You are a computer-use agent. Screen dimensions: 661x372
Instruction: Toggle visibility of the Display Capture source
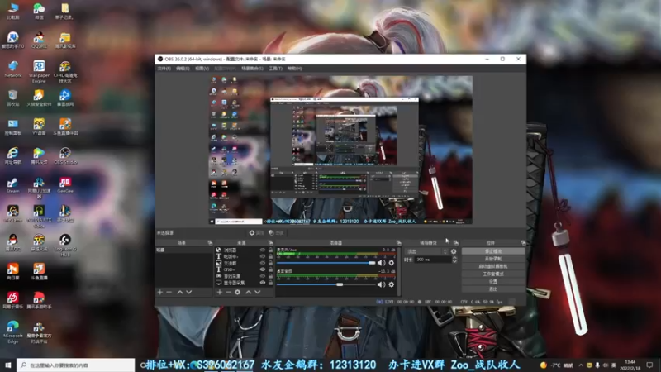click(x=263, y=283)
